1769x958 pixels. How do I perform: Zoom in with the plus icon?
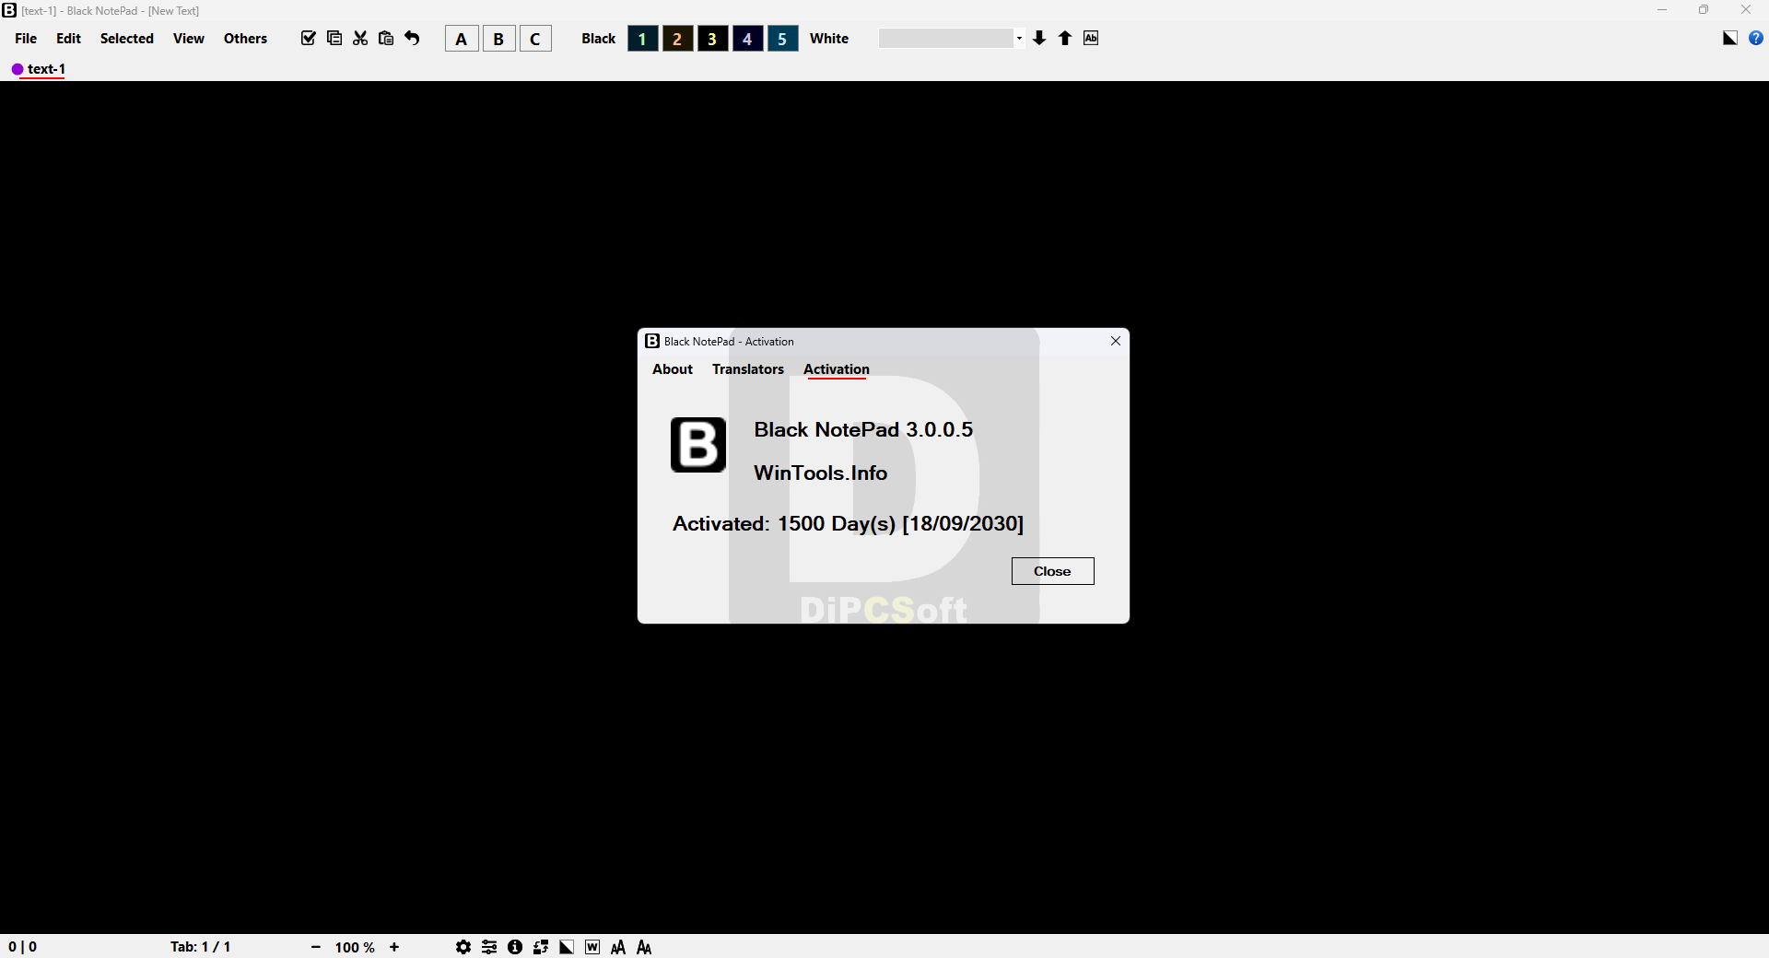click(394, 947)
